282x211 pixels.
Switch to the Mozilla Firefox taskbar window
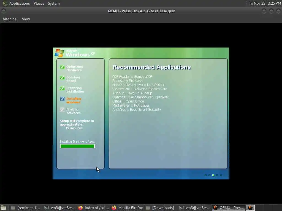click(x=127, y=208)
